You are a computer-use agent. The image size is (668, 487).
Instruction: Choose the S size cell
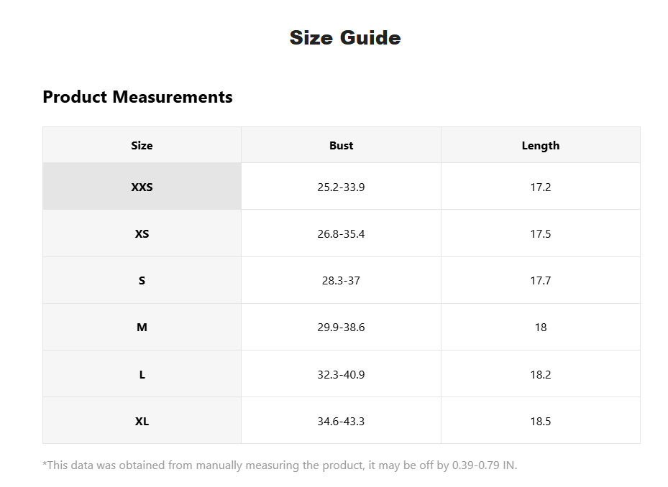[x=142, y=280]
